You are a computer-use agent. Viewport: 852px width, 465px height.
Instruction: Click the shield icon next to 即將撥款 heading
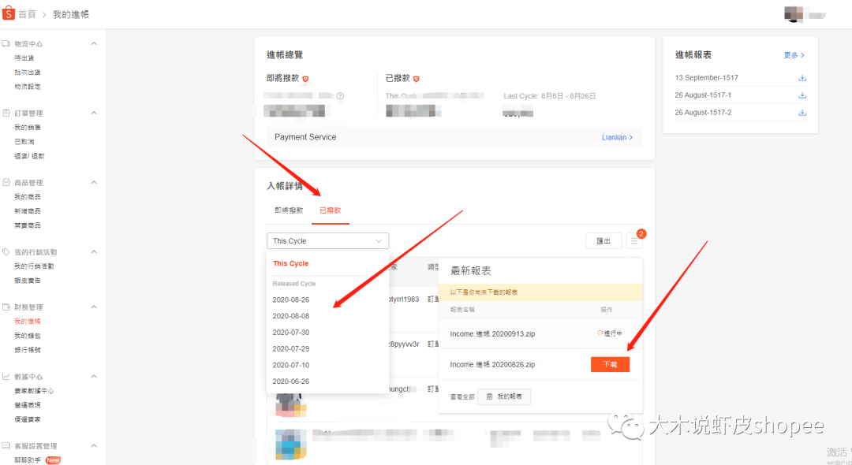click(305, 79)
